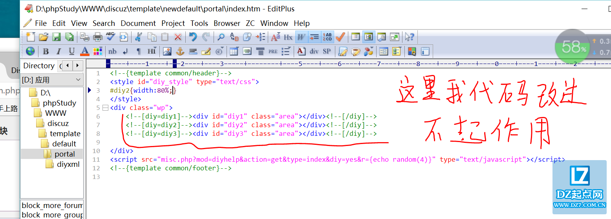Open the special character (©) dropdown
611x219 pixels.
click(220, 51)
